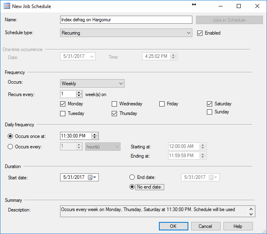Click the schedule Name input field
The width and height of the screenshot is (267, 234).
pos(126,20)
